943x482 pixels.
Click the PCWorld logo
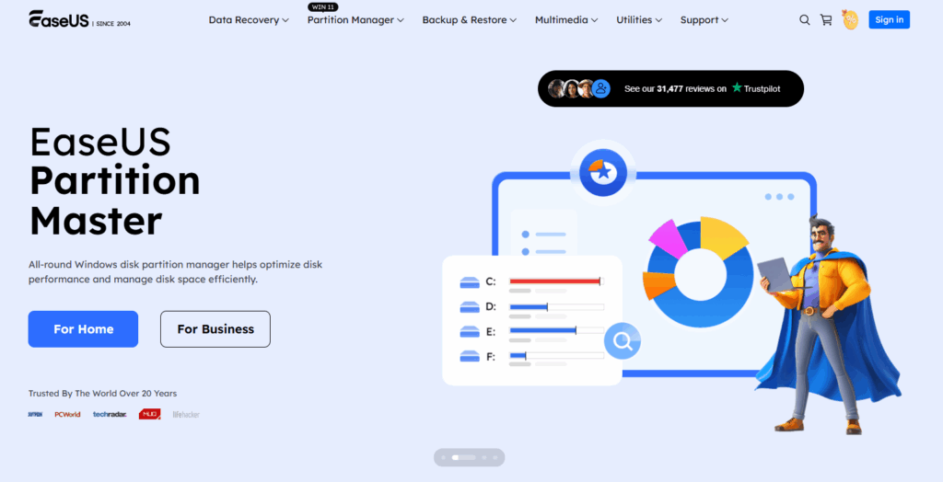click(67, 414)
